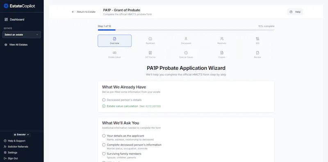328x162 pixels.
Task: Click the 'Step 1 of 10' label
Action: click(x=104, y=26)
